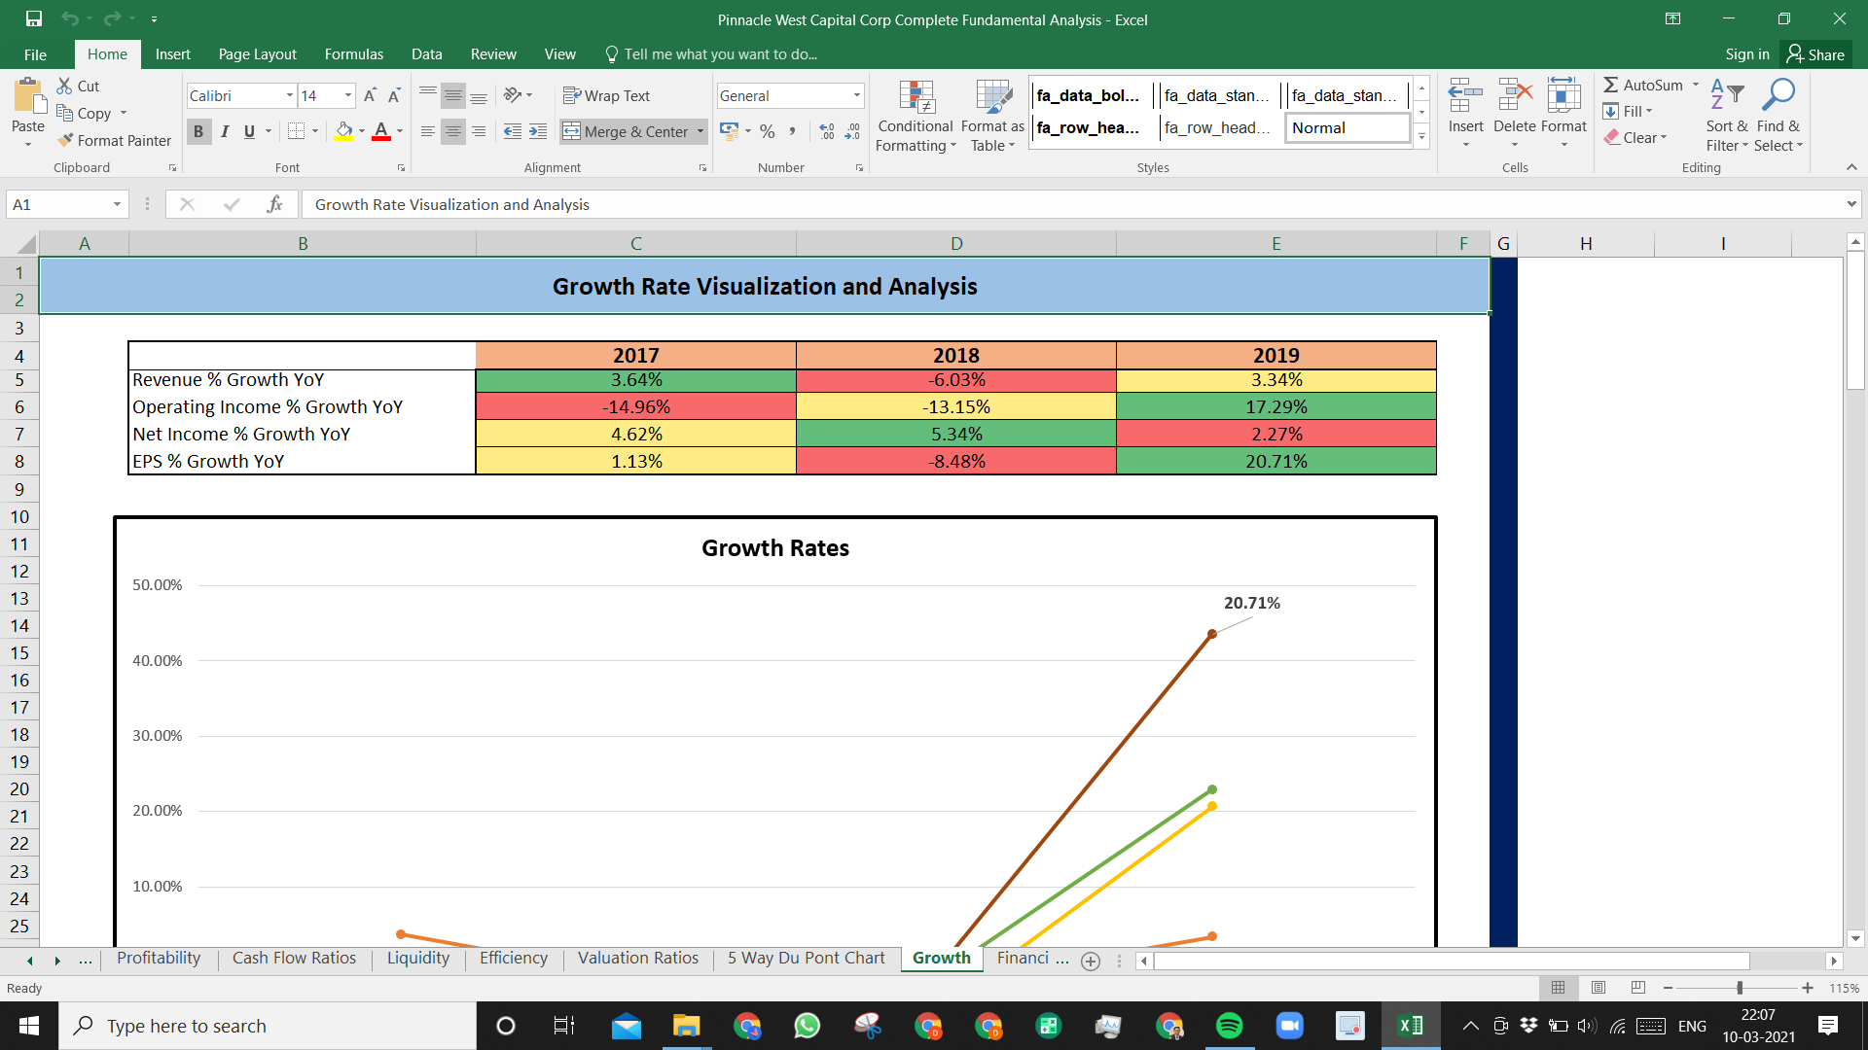
Task: Toggle Bold formatting
Action: (198, 131)
